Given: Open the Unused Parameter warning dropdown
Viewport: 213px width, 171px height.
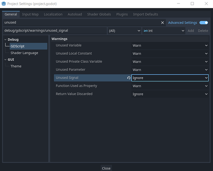Looking at the screenshot, I should pyautogui.click(x=170, y=70).
